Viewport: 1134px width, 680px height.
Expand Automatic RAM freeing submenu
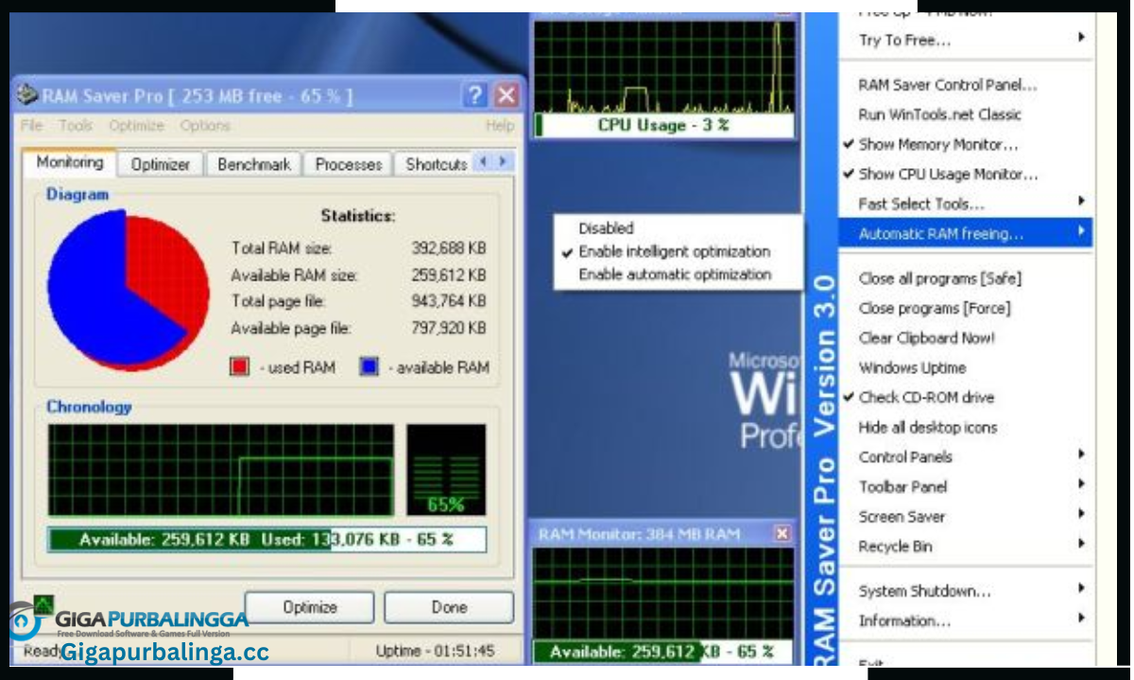[966, 233]
